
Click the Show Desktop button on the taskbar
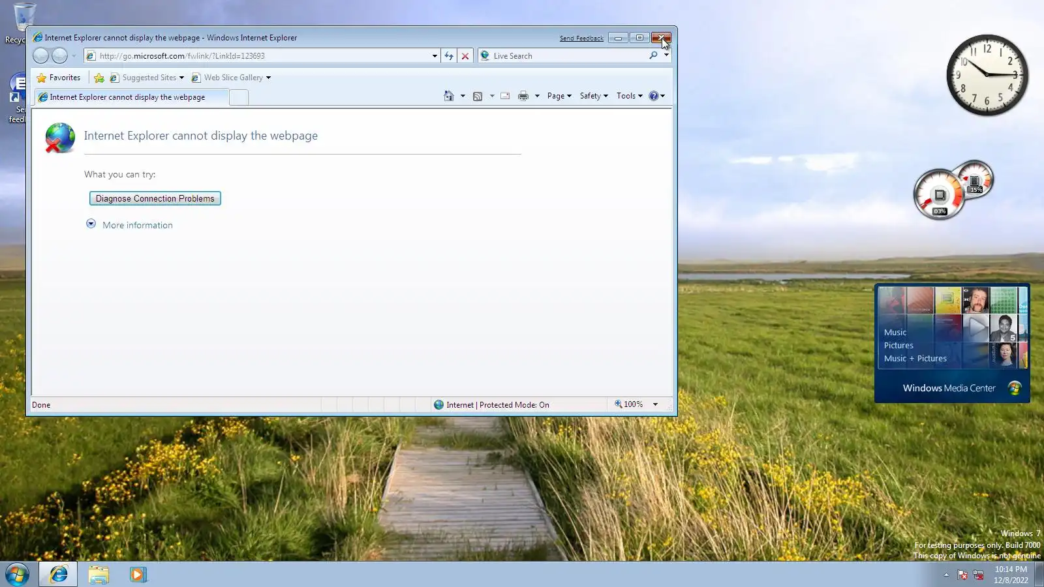point(1039,575)
